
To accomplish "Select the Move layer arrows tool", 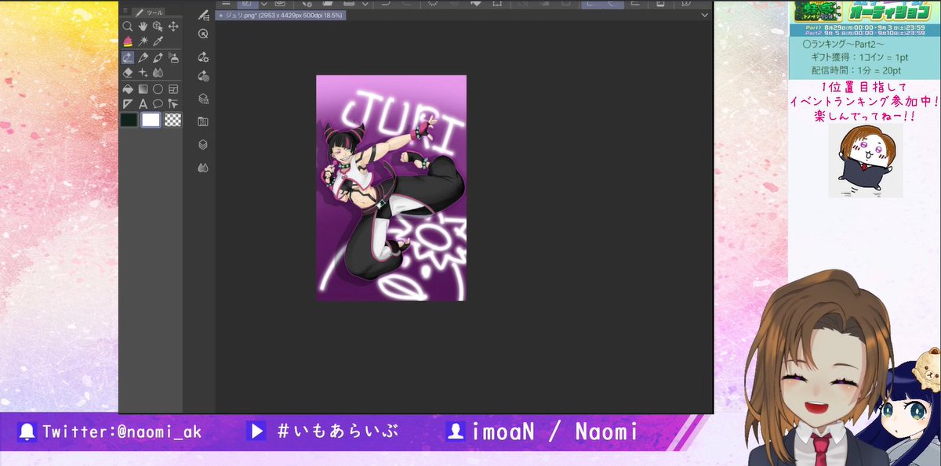I will [x=173, y=27].
